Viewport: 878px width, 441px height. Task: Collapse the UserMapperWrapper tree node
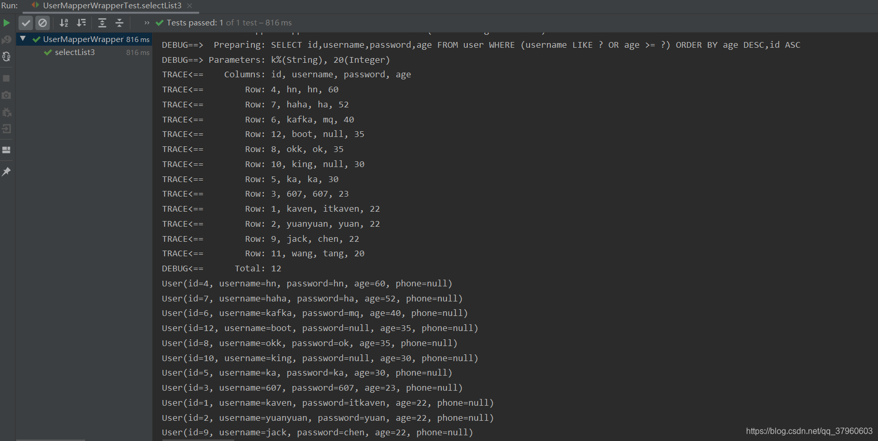[x=23, y=39]
